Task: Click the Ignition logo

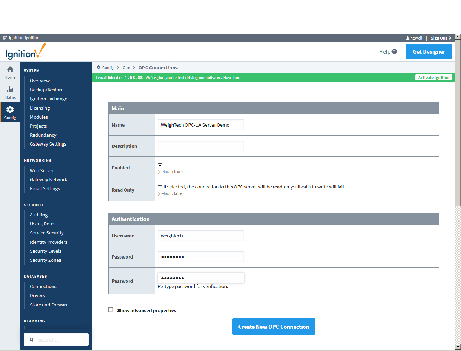Action: [24, 51]
